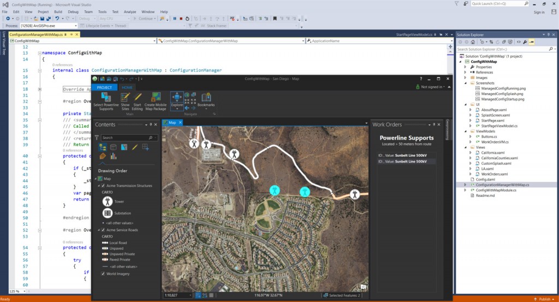
Task: Select List By Charts bar icon
Action: [114, 156]
